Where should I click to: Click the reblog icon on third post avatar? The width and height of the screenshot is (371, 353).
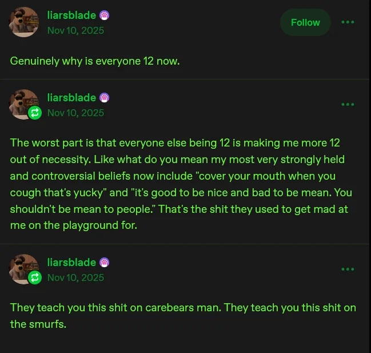[35, 277]
